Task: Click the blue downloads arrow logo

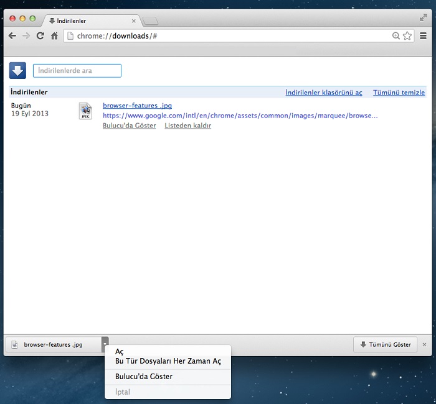Action: 17,70
